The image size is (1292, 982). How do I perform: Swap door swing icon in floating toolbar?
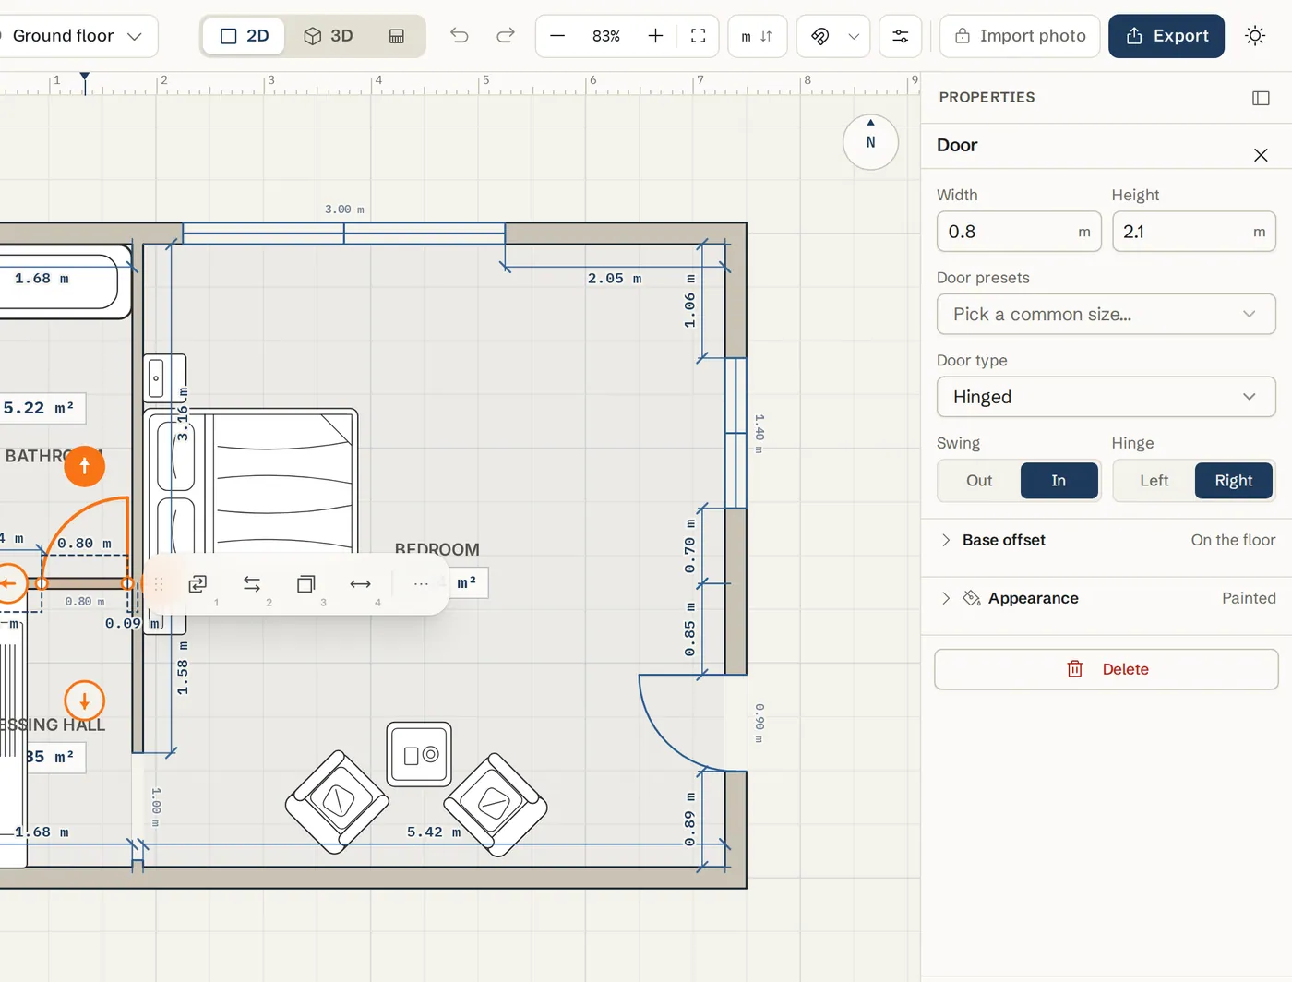pyautogui.click(x=197, y=583)
